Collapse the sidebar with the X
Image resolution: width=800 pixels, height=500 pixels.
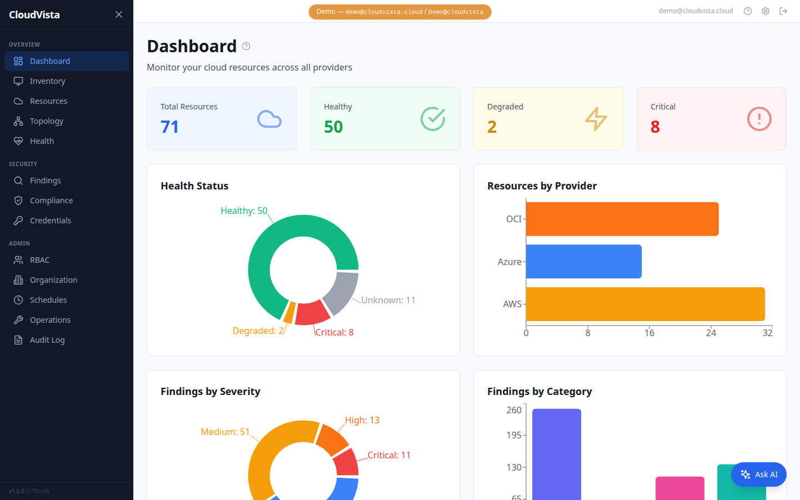[x=118, y=14]
